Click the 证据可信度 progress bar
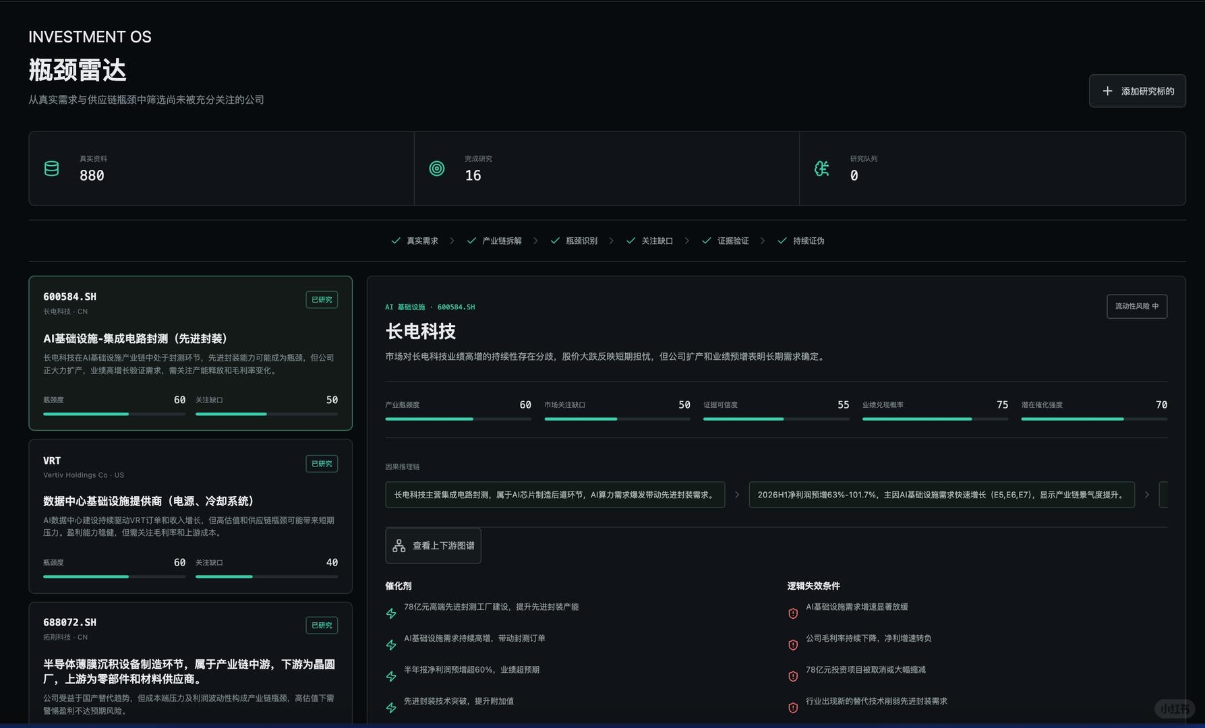This screenshot has width=1205, height=728. pos(776,419)
